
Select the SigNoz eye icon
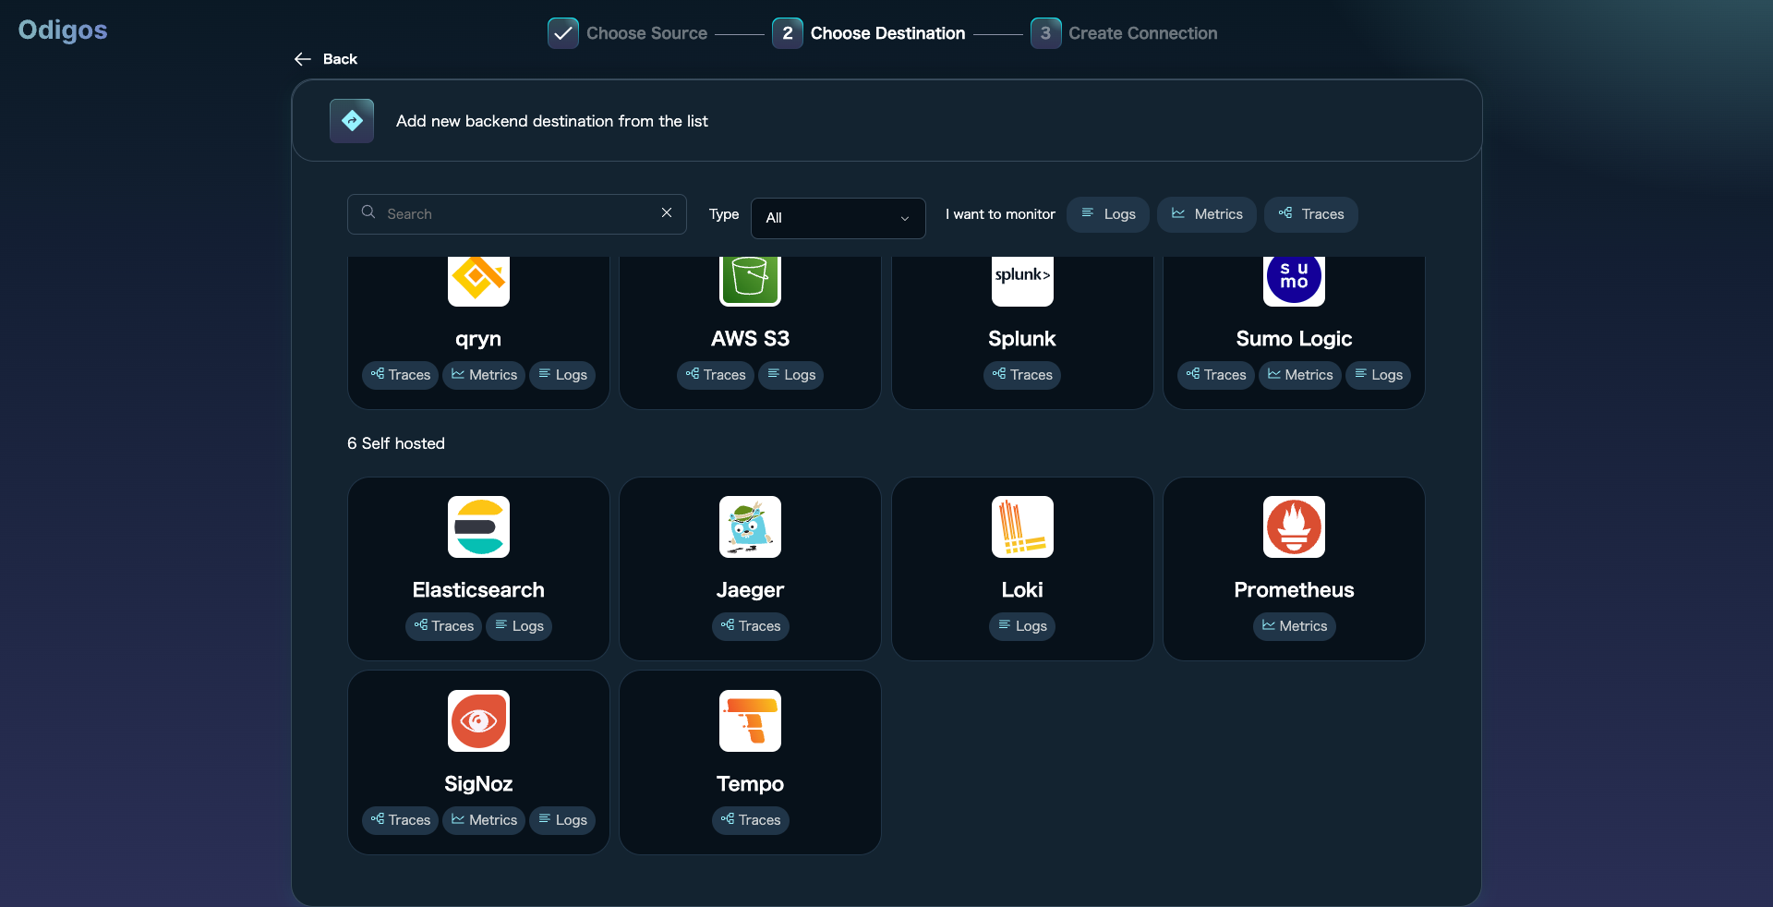pos(478,720)
